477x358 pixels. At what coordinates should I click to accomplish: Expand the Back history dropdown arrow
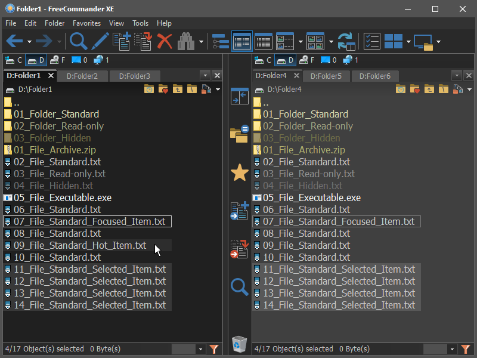pyautogui.click(x=29, y=42)
